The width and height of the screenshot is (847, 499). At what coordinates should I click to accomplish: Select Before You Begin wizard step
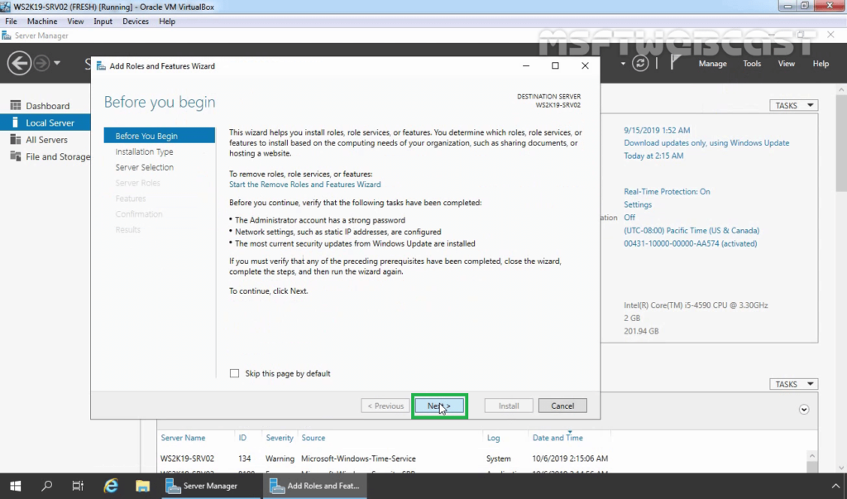click(x=160, y=136)
